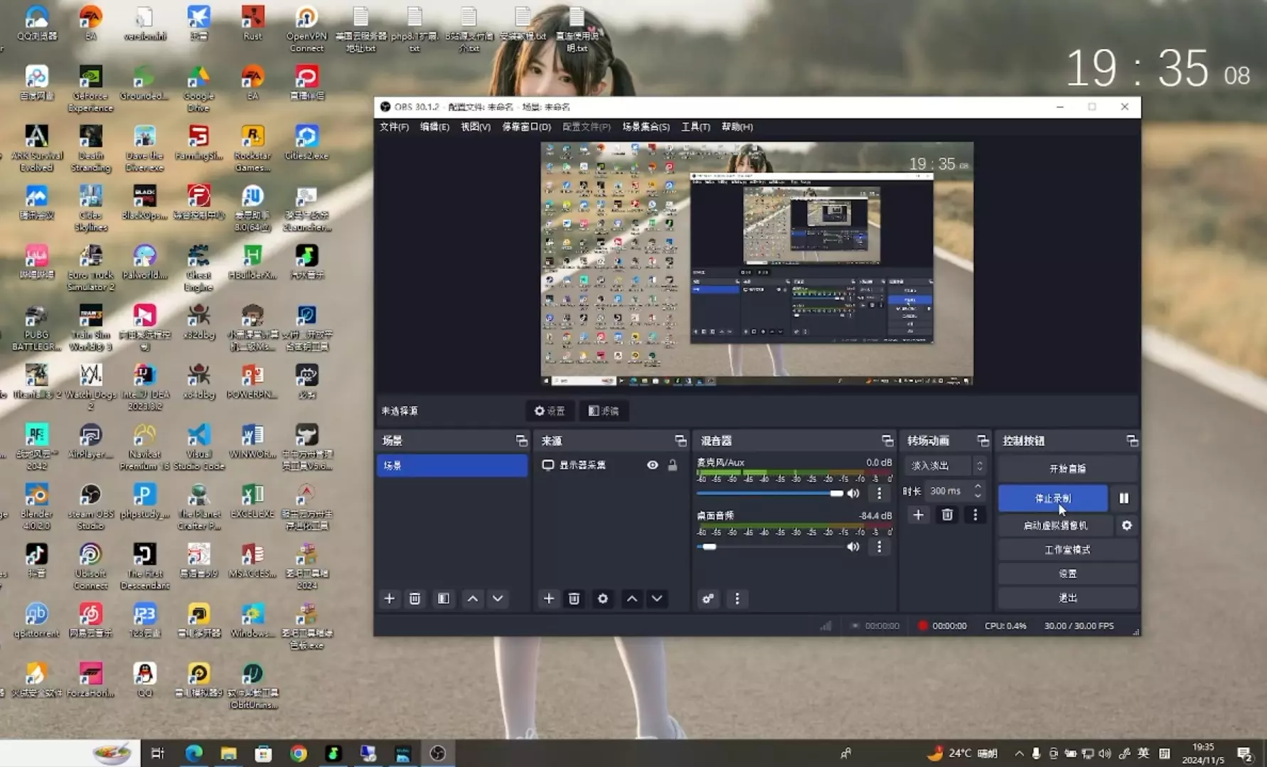This screenshot has height=767, width=1267.
Task: Mute the 麦克风/Aux audio channel
Action: point(853,493)
